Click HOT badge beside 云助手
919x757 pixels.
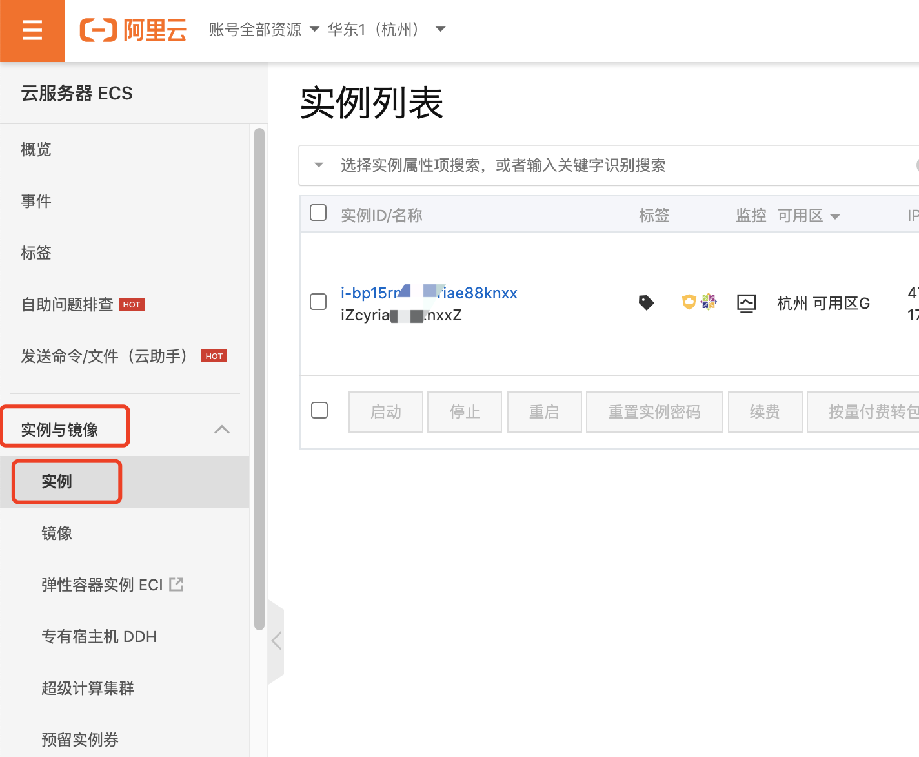coord(214,357)
